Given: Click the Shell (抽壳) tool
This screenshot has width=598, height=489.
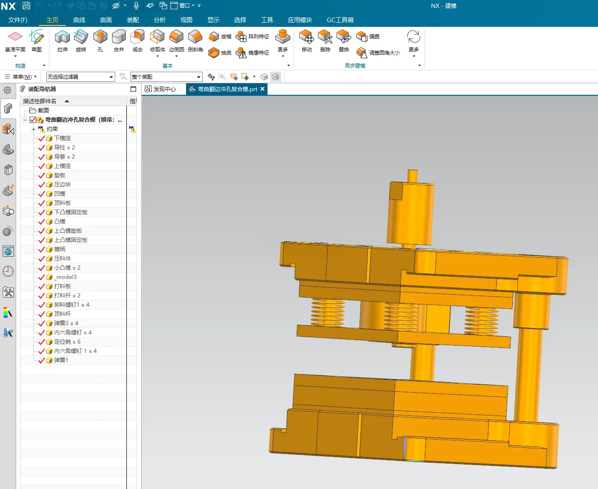Looking at the screenshot, I should [x=220, y=53].
